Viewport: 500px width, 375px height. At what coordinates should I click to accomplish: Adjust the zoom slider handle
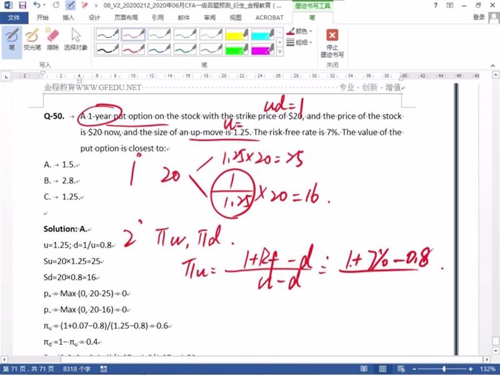(x=444, y=369)
